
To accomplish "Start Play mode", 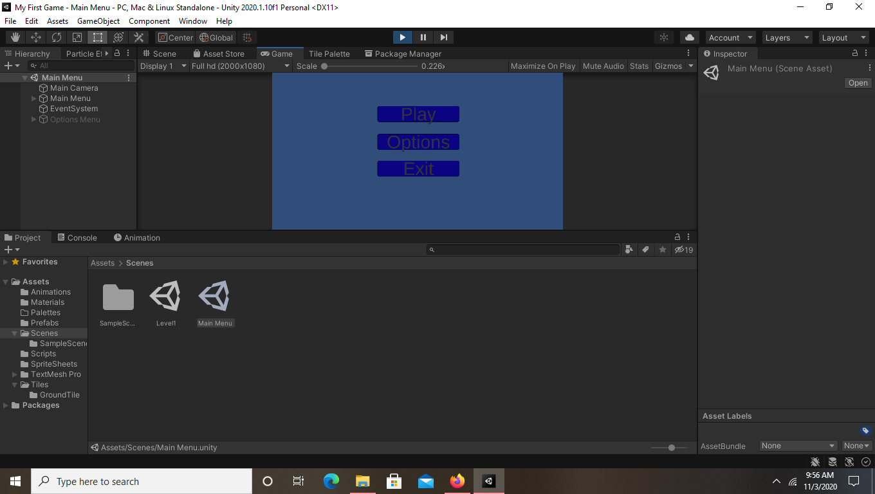I will pos(402,37).
